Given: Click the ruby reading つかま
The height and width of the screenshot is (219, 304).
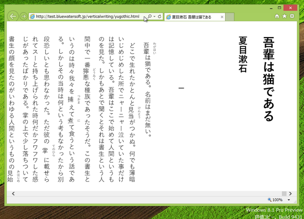Looking at the screenshot, I should click(x=79, y=100).
